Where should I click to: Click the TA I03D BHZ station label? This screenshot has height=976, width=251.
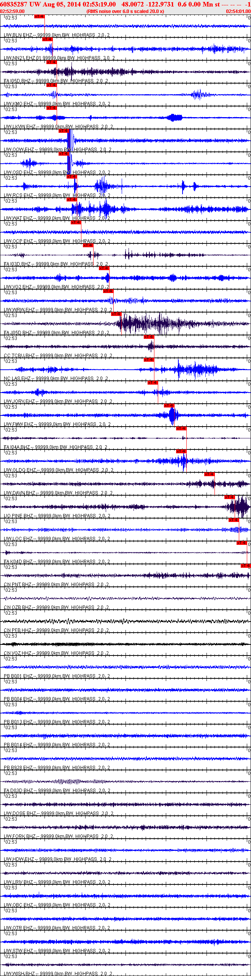pyautogui.click(x=56, y=264)
